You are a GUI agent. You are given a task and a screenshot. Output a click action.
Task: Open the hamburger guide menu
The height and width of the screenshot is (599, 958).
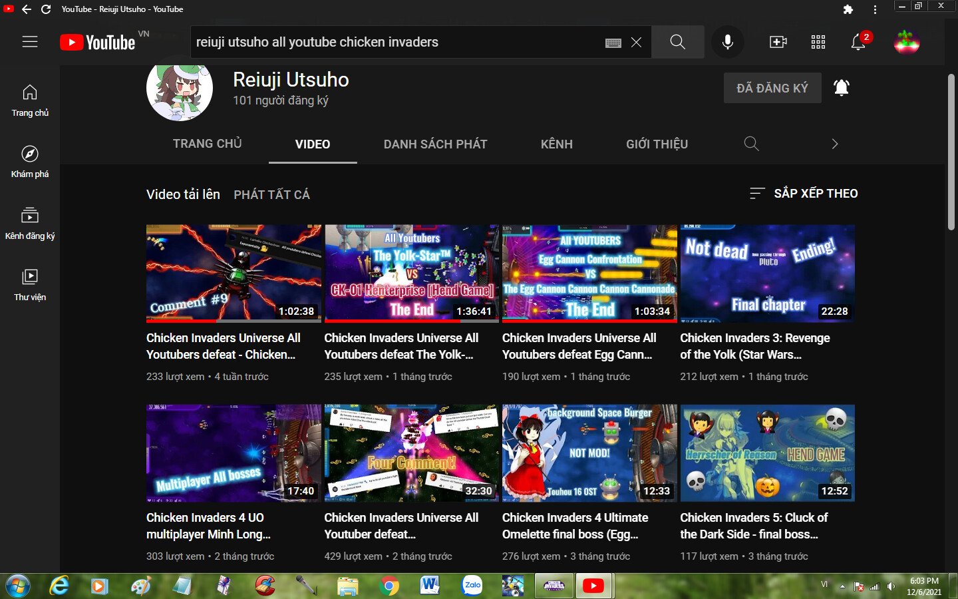coord(30,42)
